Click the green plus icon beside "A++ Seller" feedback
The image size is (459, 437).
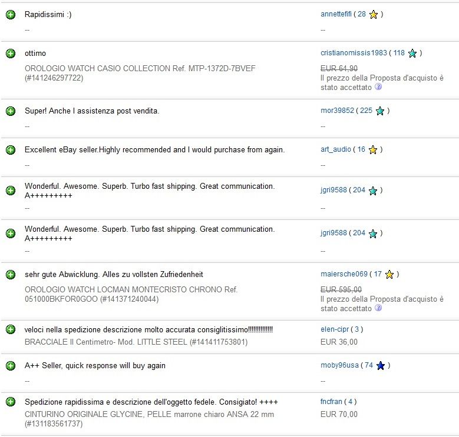pyautogui.click(x=11, y=366)
